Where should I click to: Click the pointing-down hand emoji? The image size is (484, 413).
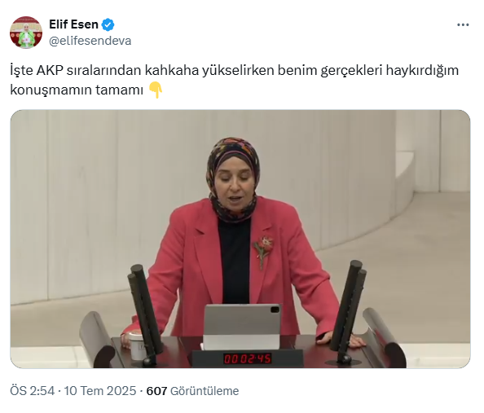156,90
